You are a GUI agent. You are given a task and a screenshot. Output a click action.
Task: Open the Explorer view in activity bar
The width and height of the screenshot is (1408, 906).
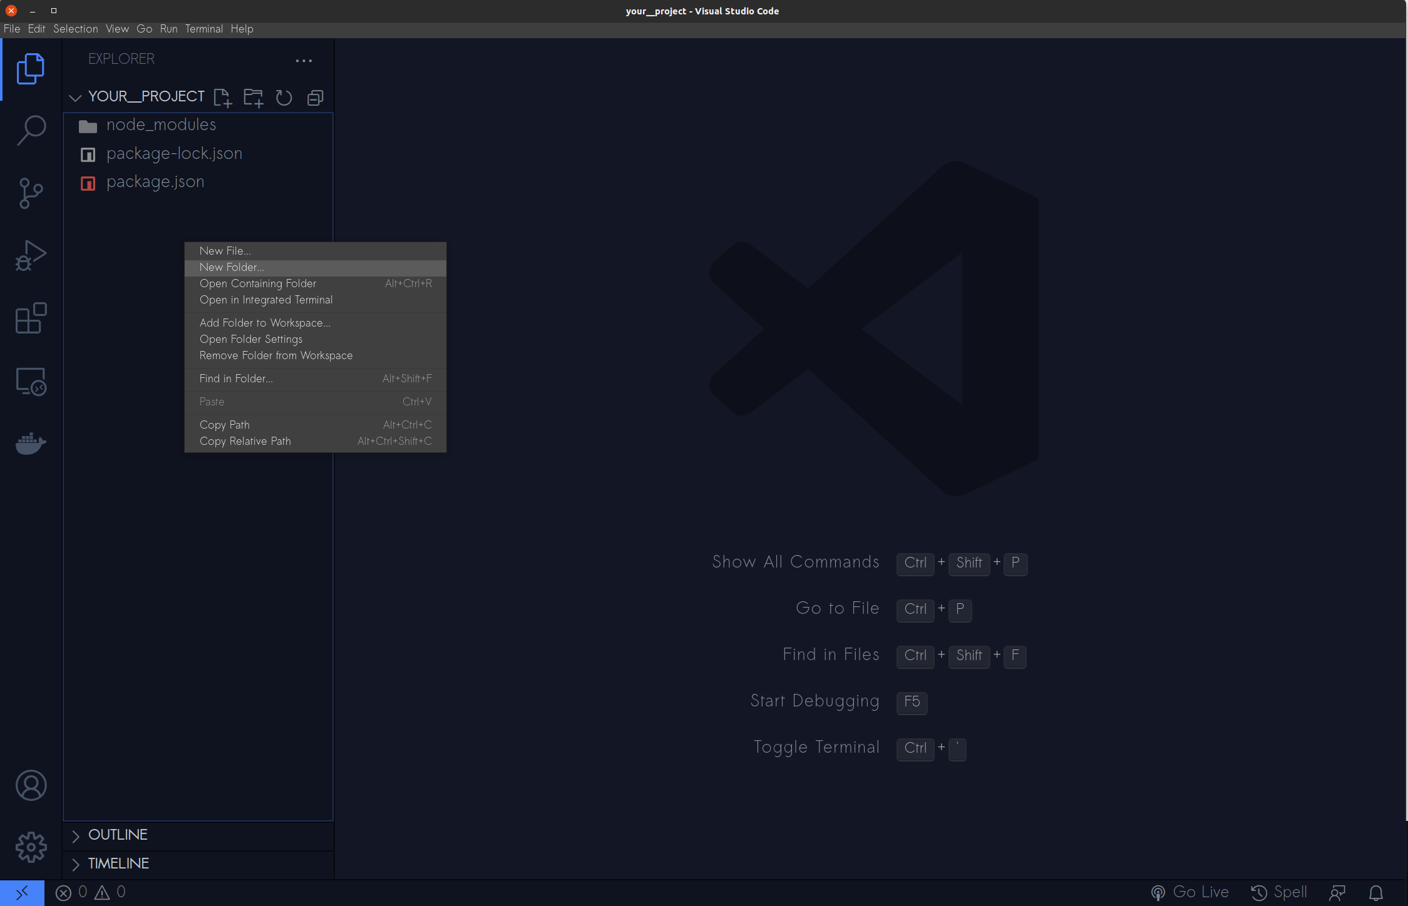pos(31,69)
